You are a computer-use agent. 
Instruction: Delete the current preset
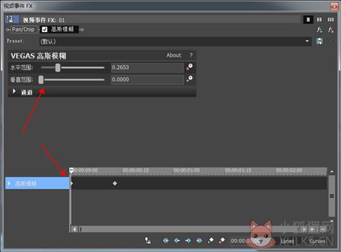pos(331,42)
